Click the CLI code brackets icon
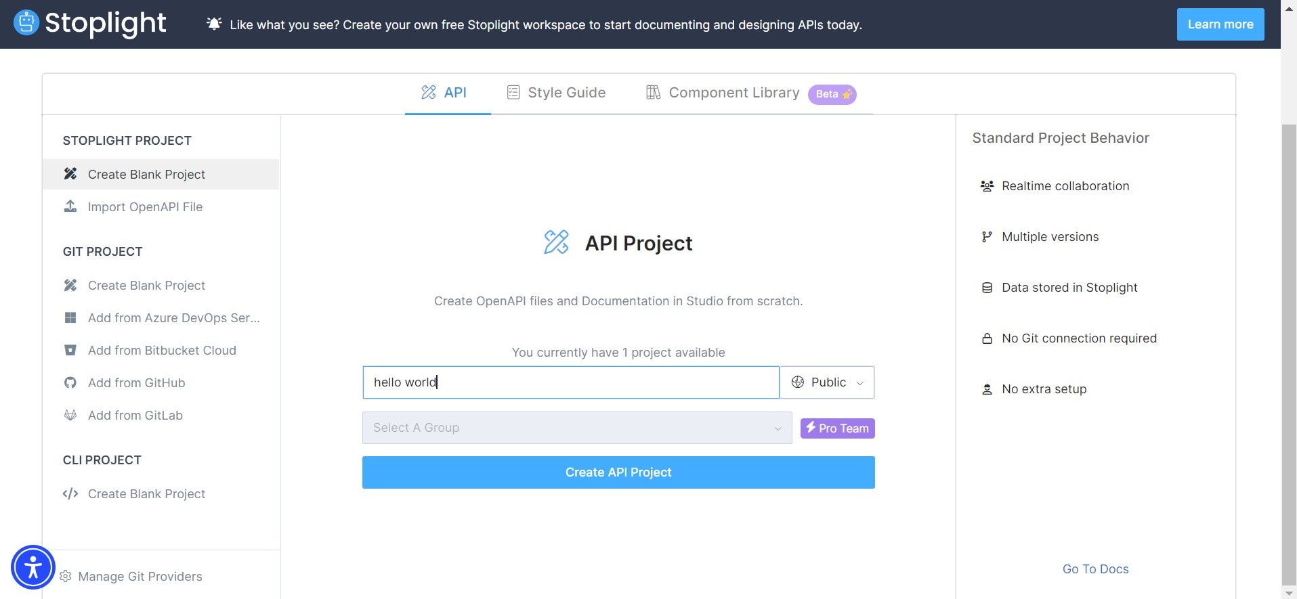The width and height of the screenshot is (1297, 599). (x=70, y=493)
